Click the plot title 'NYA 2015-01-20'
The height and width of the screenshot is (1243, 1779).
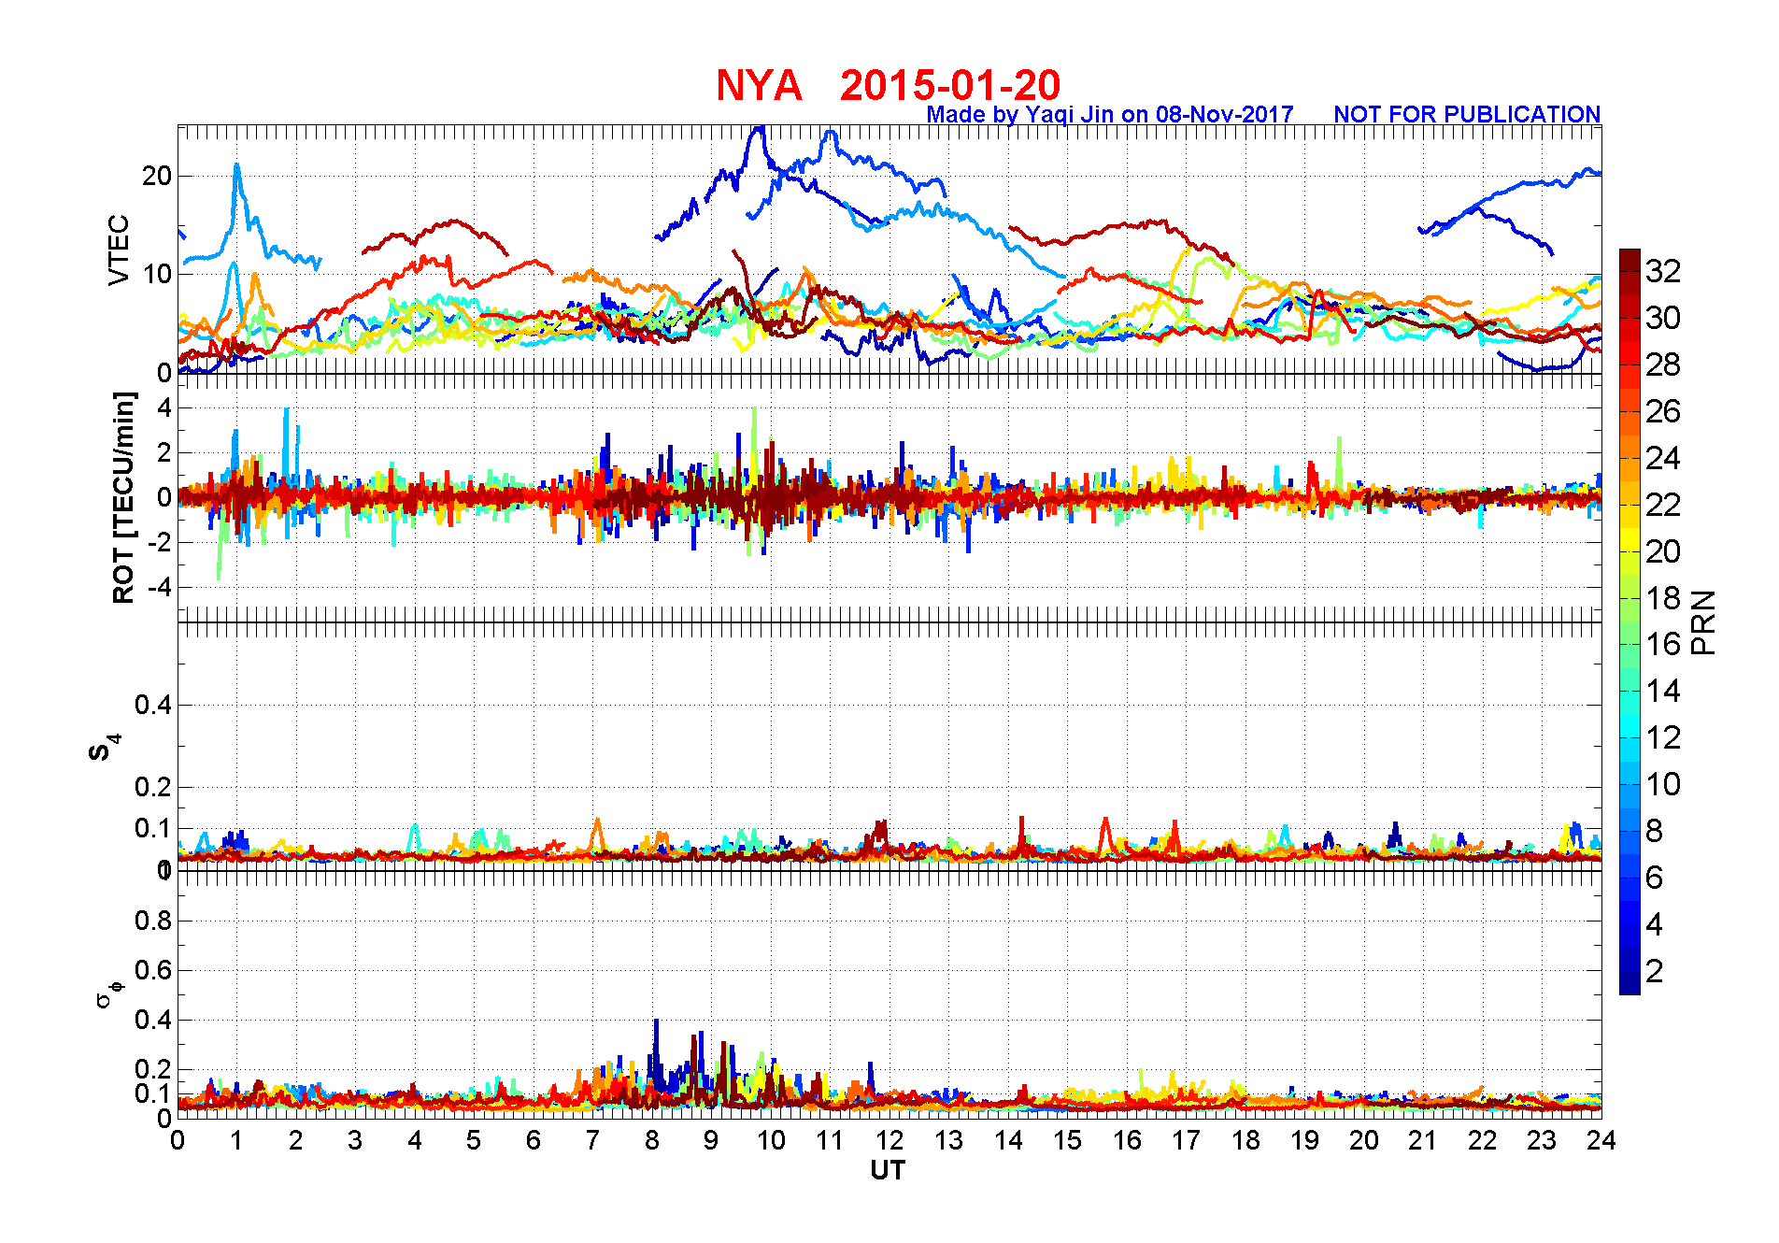point(888,85)
